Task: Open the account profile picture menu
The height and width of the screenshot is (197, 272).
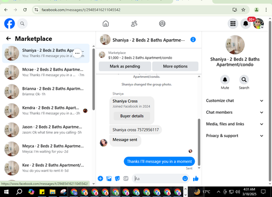Action: (x=258, y=23)
